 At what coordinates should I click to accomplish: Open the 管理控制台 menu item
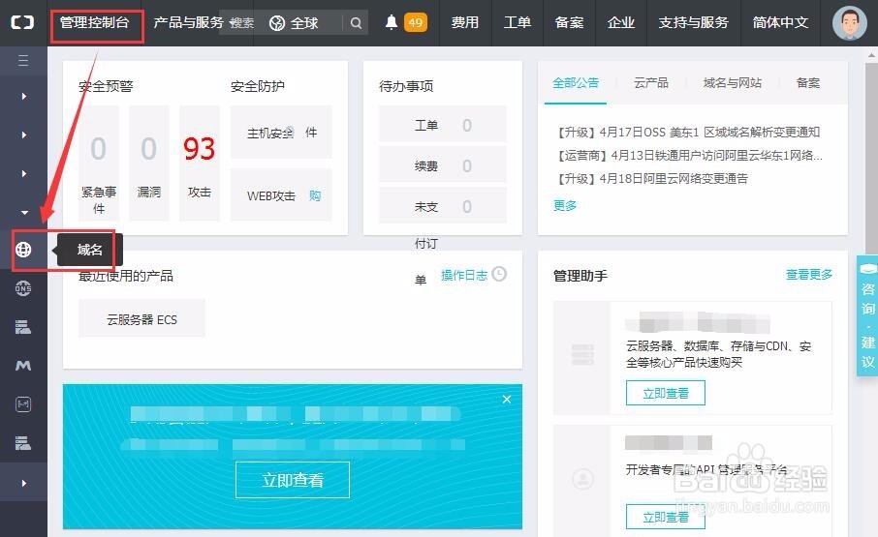pyautogui.click(x=94, y=22)
